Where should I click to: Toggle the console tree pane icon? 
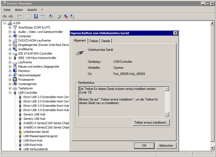click(19, 17)
